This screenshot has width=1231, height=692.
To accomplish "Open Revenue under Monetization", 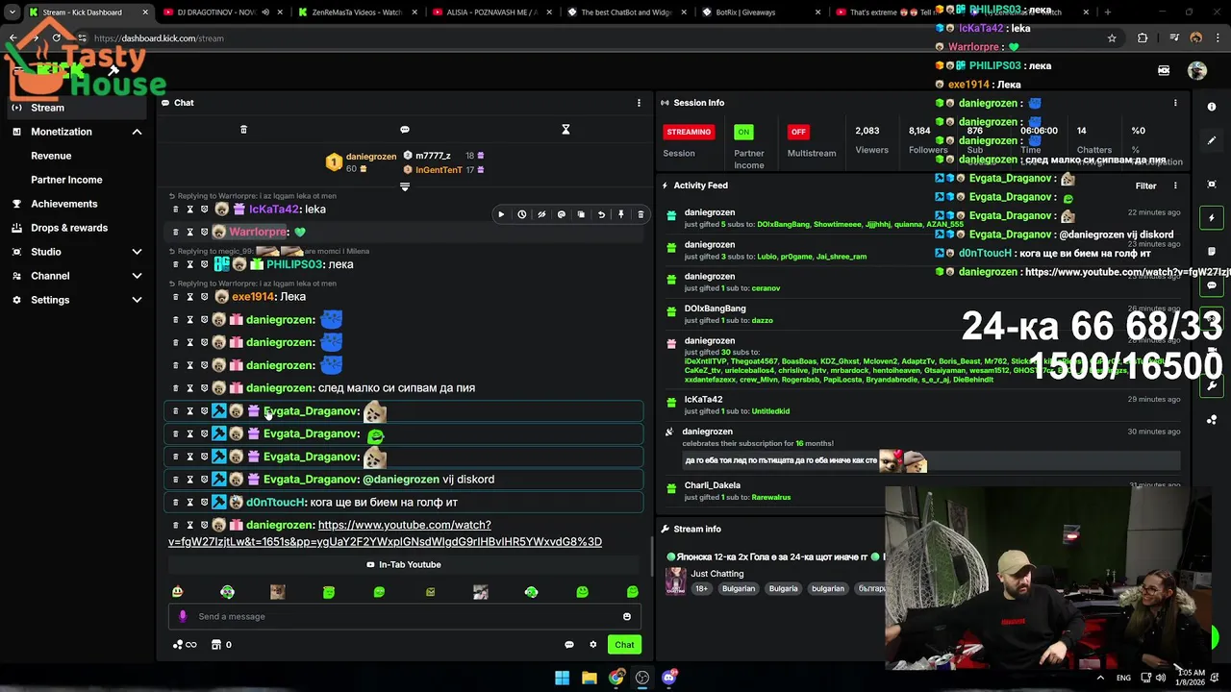I will click(51, 156).
